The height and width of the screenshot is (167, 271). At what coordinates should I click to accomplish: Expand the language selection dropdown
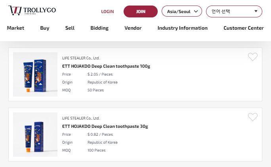point(234,11)
